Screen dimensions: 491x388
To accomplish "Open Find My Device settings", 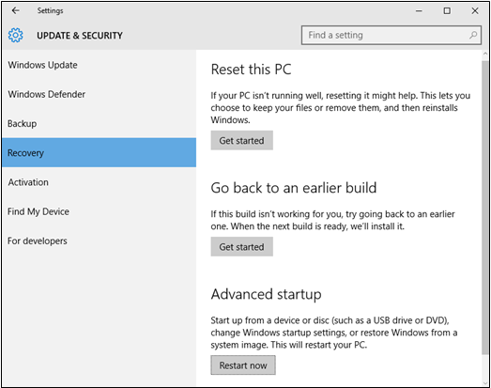I will (99, 211).
